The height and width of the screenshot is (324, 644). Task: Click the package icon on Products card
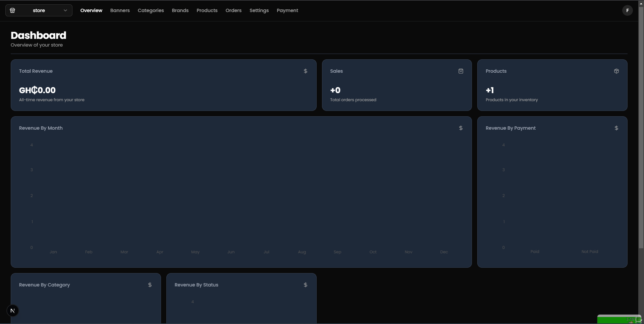[x=616, y=71]
